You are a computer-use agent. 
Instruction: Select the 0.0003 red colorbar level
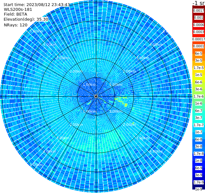click(x=198, y=32)
